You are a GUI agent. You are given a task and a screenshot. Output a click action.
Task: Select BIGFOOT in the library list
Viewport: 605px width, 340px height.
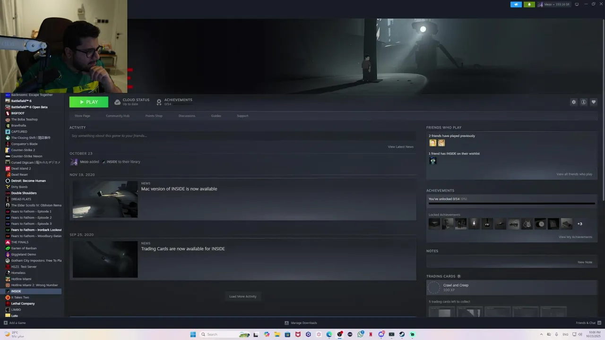coord(18,113)
